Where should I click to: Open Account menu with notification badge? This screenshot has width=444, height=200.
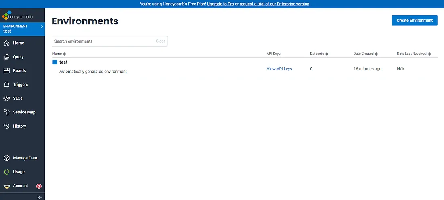pyautogui.click(x=20, y=186)
